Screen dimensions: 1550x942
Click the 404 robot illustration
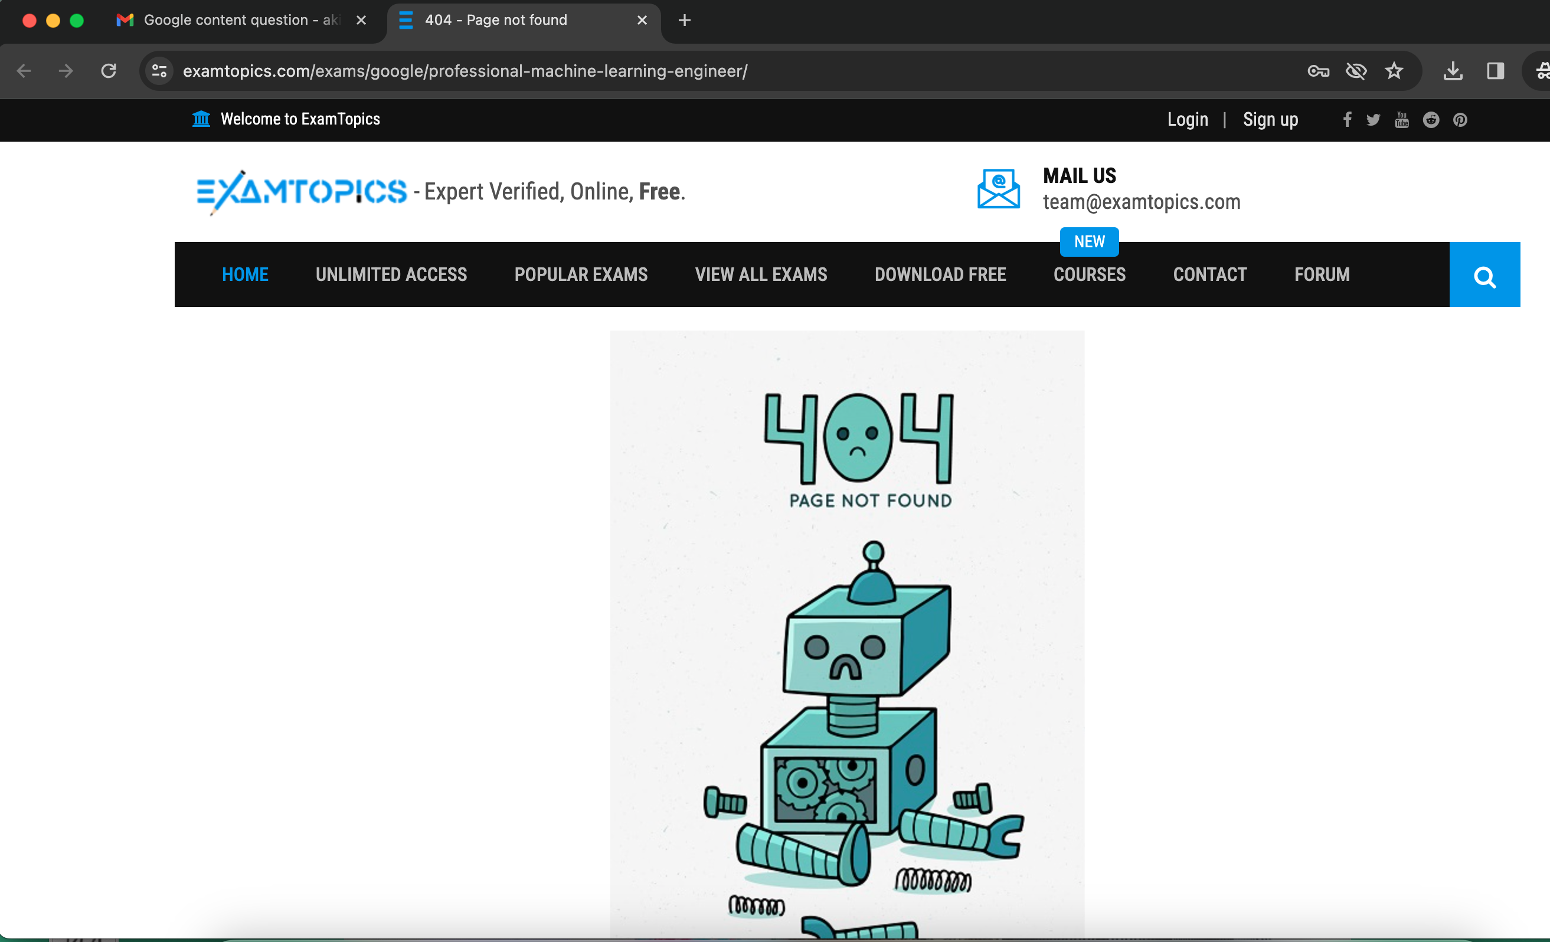pos(846,634)
